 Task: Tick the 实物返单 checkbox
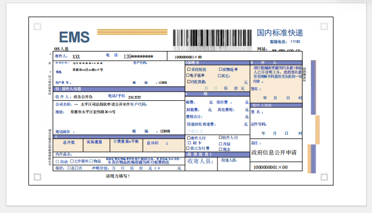[x=220, y=69]
